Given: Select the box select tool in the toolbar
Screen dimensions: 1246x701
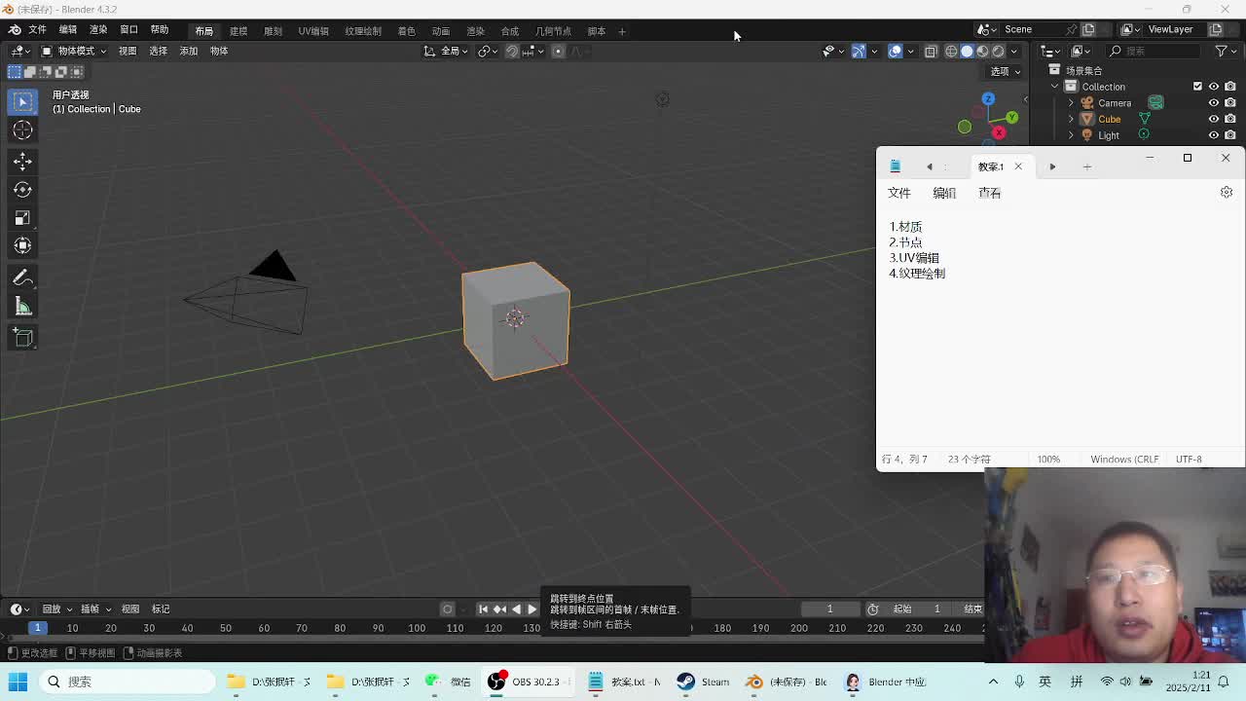Looking at the screenshot, I should tap(22, 101).
